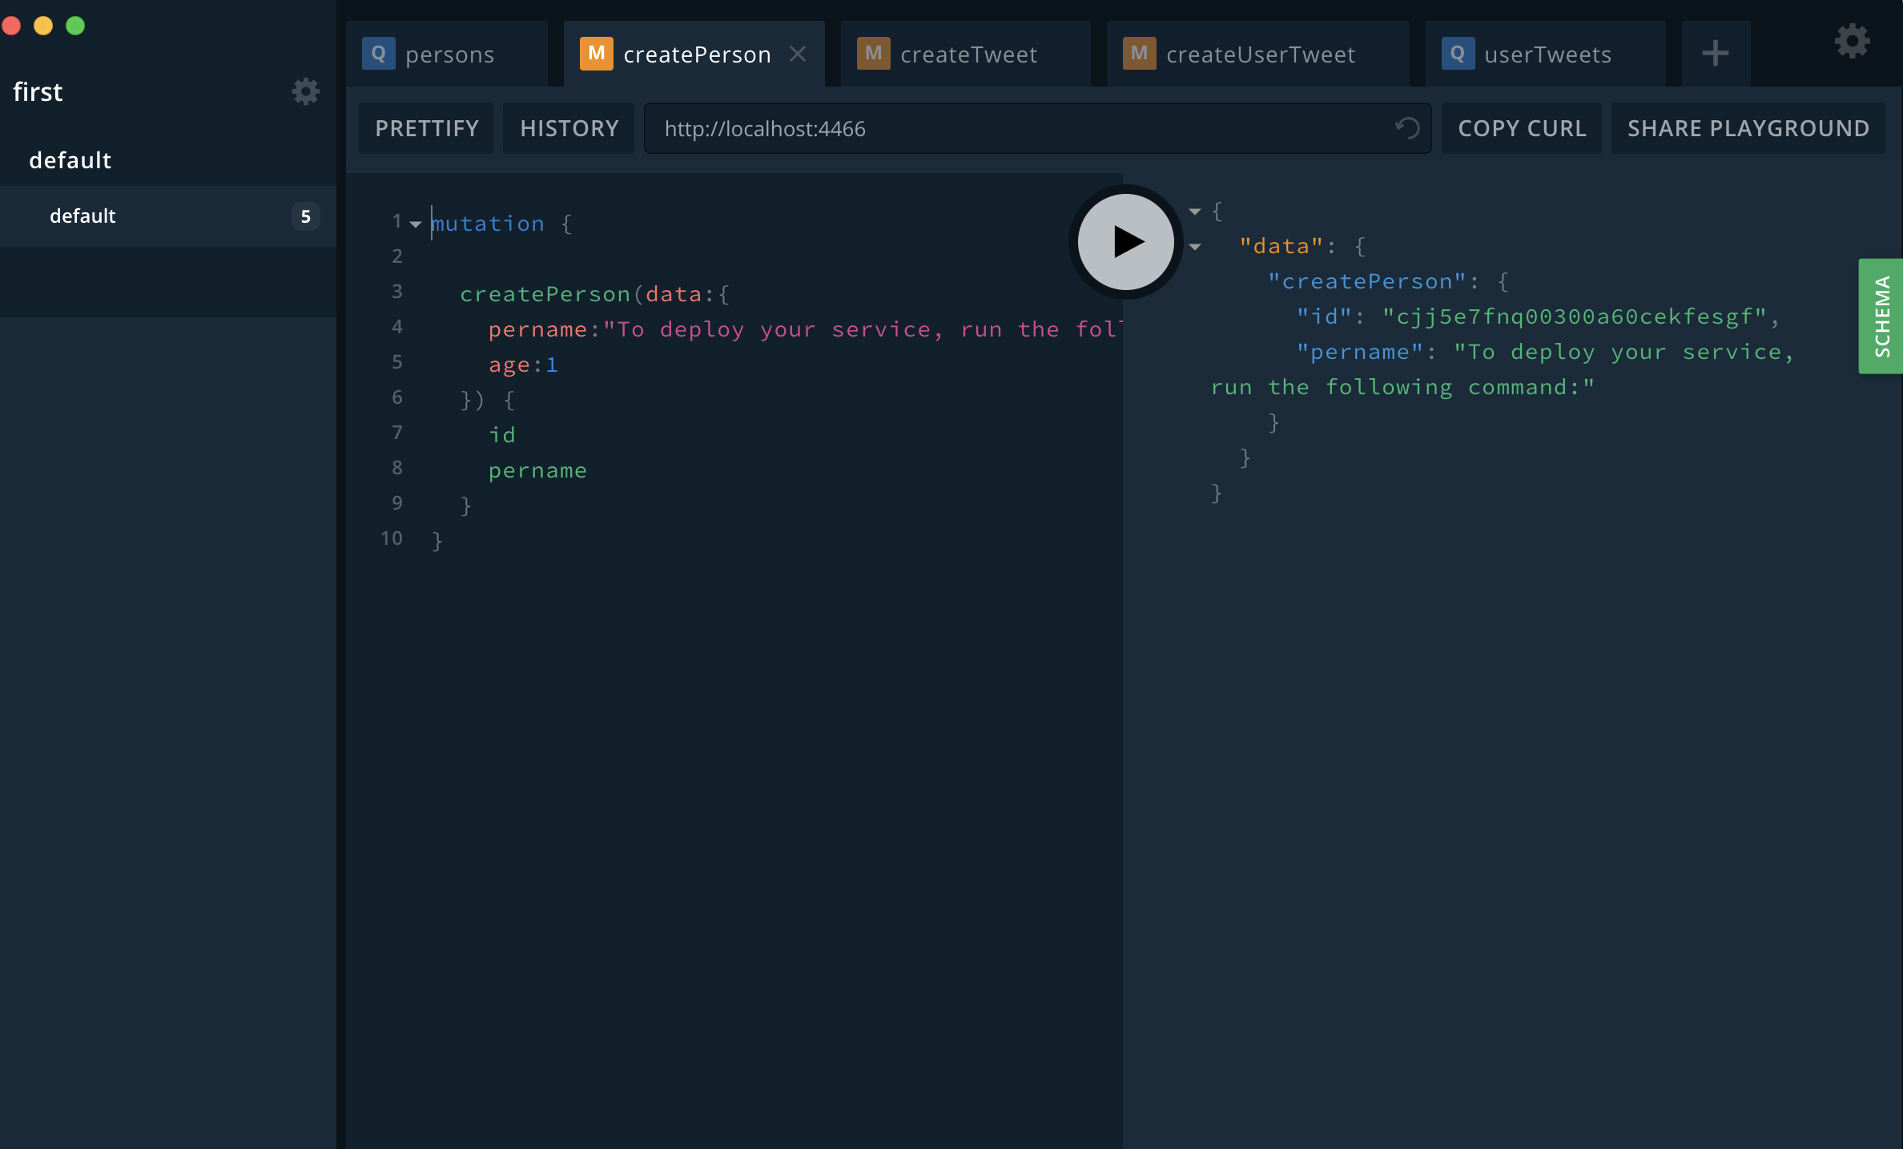The height and width of the screenshot is (1149, 1903).
Task: Switch to the createTweet tab
Action: pos(968,54)
